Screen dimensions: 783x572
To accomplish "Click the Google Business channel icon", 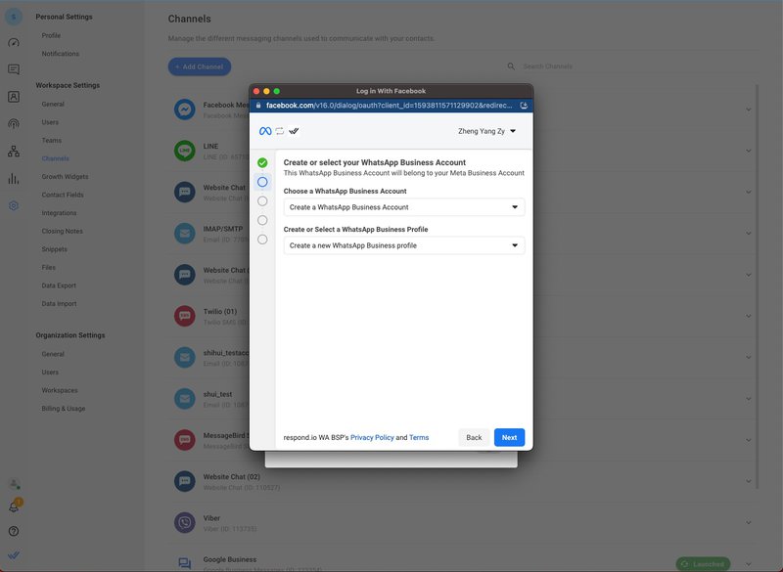I will click(x=185, y=563).
